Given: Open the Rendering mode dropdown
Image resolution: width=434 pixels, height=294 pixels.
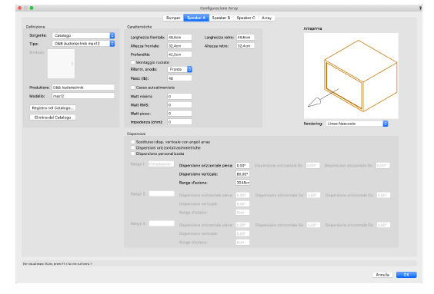Looking at the screenshot, I should click(357, 124).
